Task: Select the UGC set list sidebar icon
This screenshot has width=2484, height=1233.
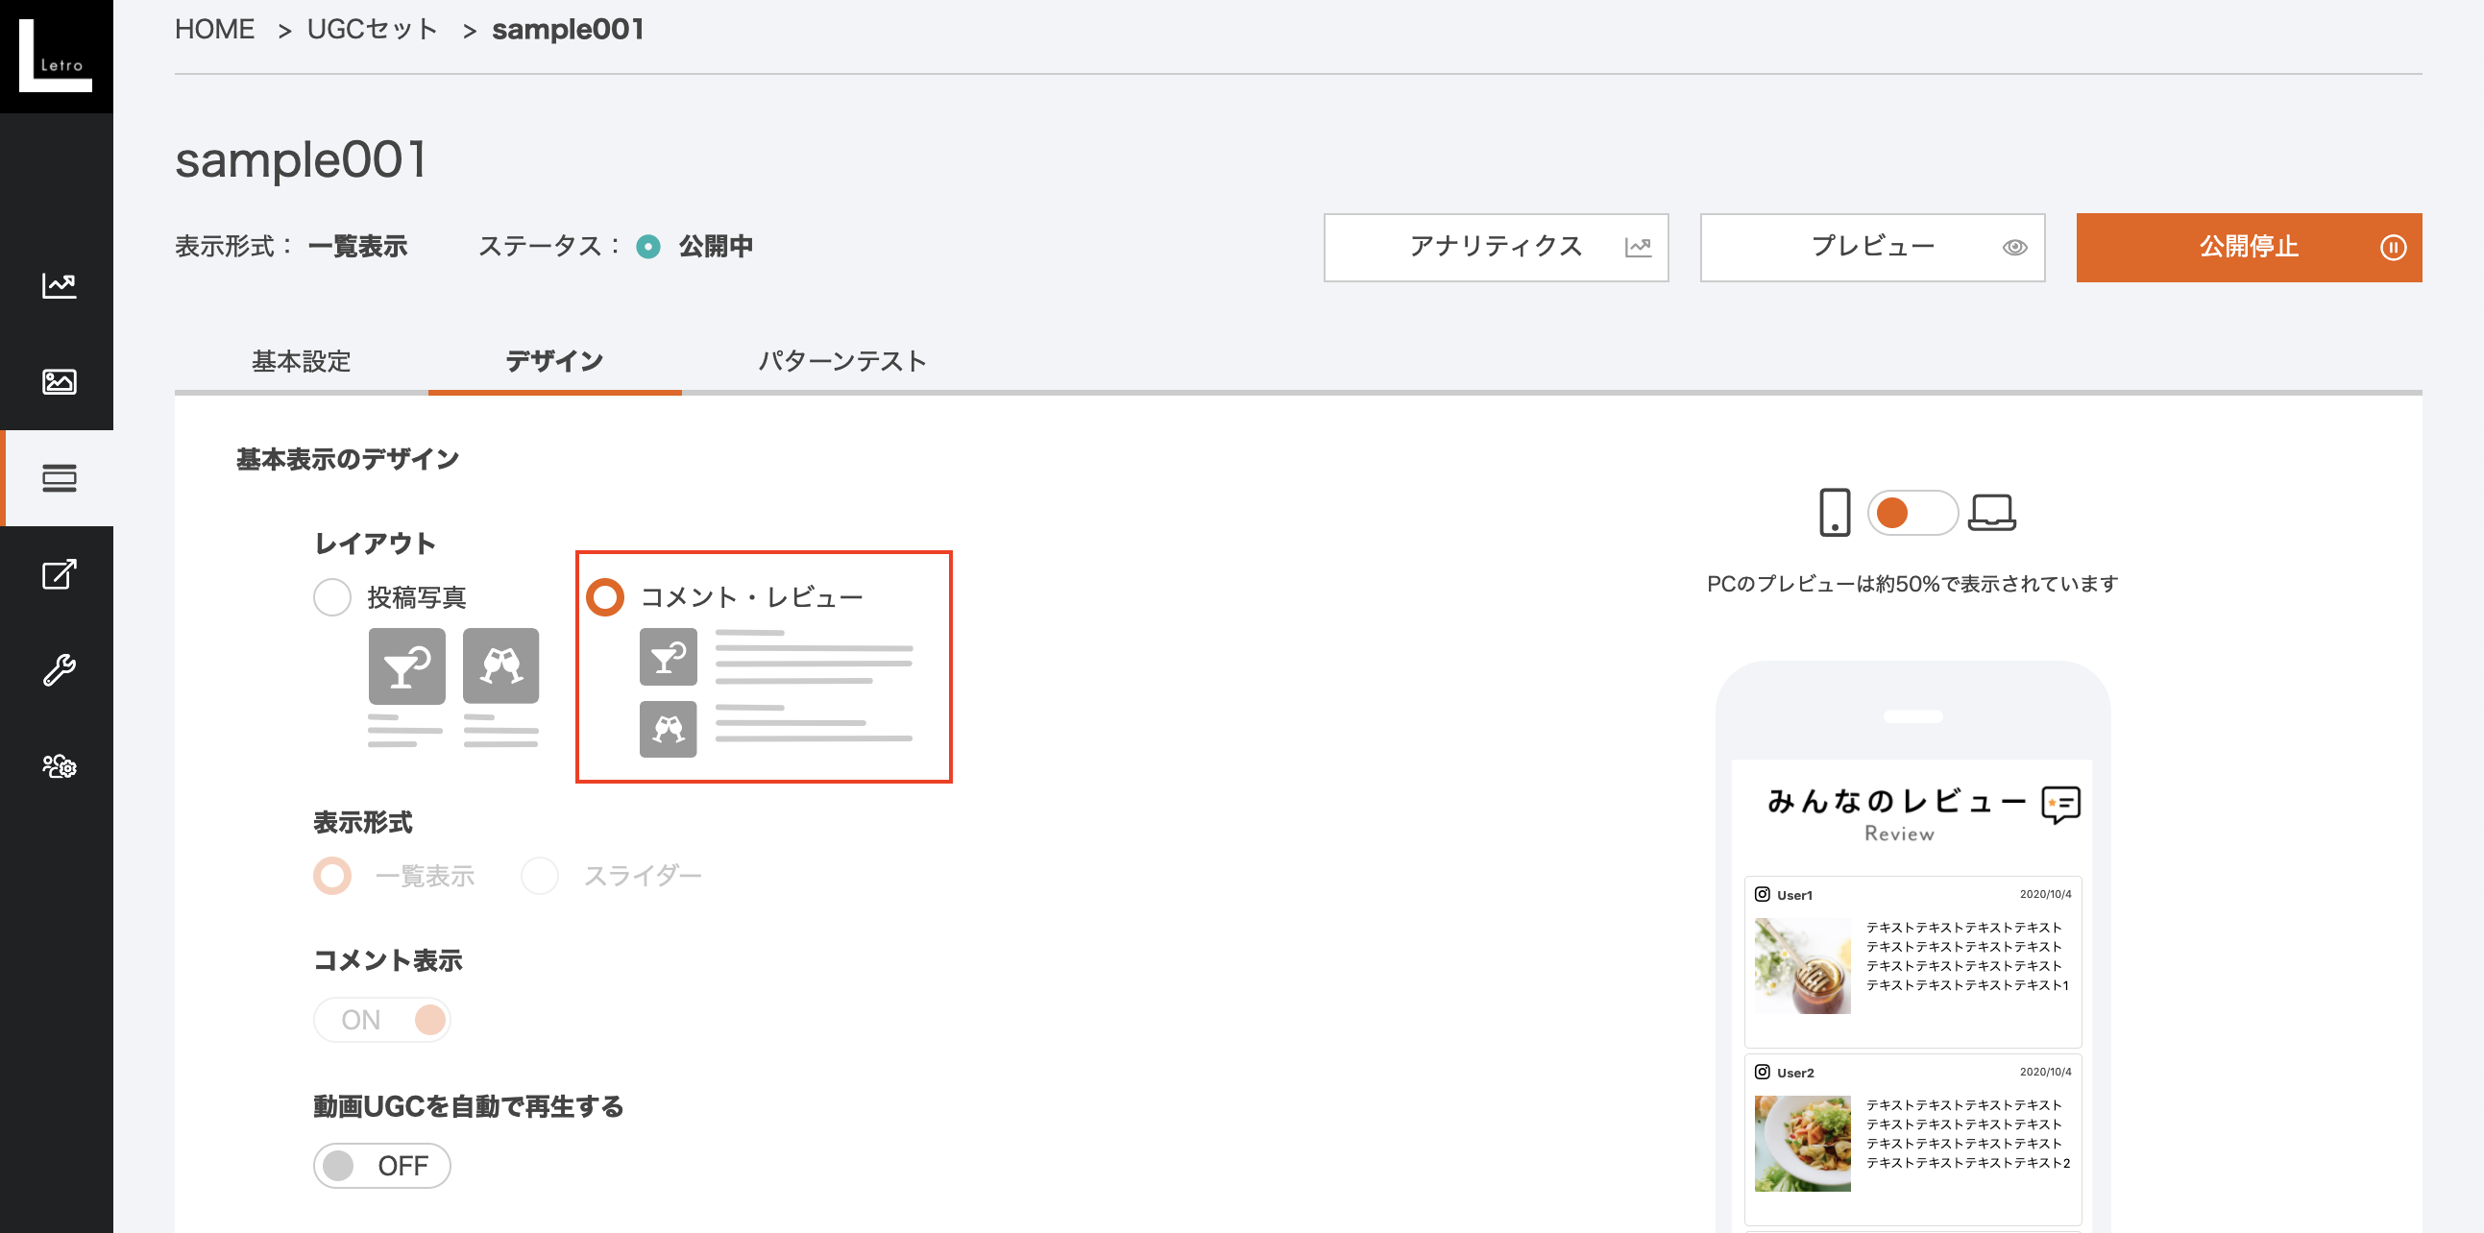Action: coord(59,478)
